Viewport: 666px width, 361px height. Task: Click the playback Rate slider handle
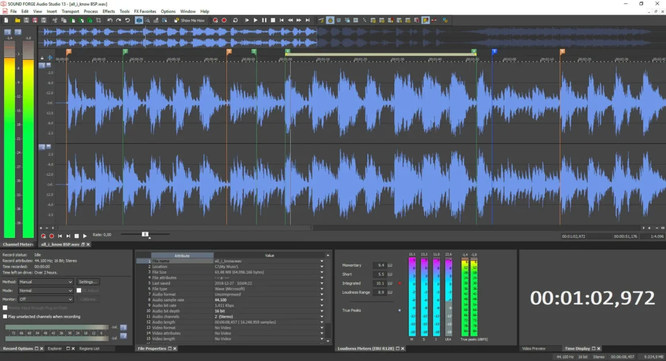(145, 235)
